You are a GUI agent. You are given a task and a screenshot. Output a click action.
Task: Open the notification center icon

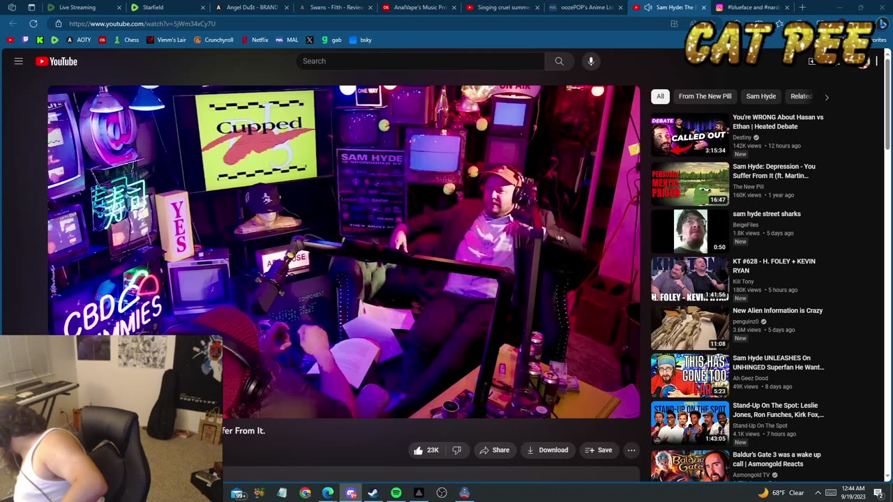878,493
